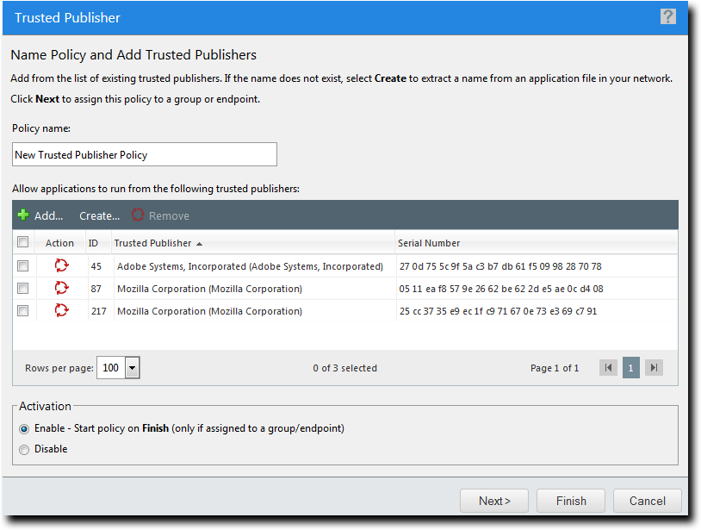Click ID cell 45
The height and width of the screenshot is (530, 701).
96,266
